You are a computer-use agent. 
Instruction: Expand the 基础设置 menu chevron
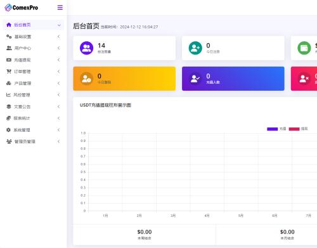click(x=59, y=37)
